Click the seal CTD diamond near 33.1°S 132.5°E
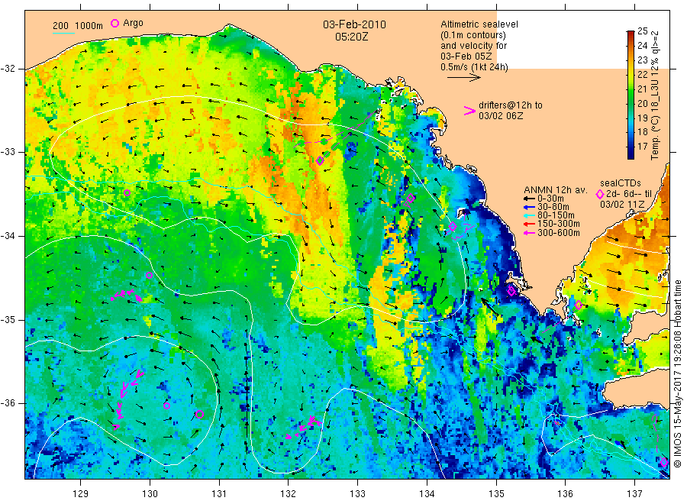 [x=320, y=161]
